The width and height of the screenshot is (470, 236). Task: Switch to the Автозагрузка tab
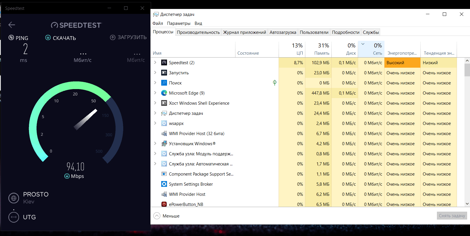[x=283, y=32]
